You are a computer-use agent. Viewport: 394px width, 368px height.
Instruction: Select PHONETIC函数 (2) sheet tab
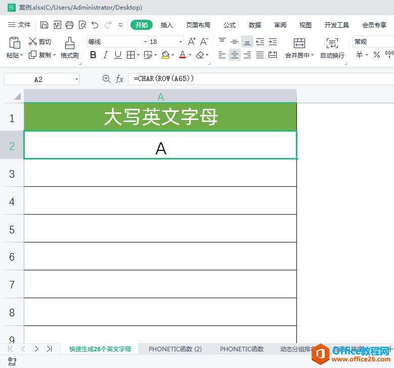[x=175, y=349]
